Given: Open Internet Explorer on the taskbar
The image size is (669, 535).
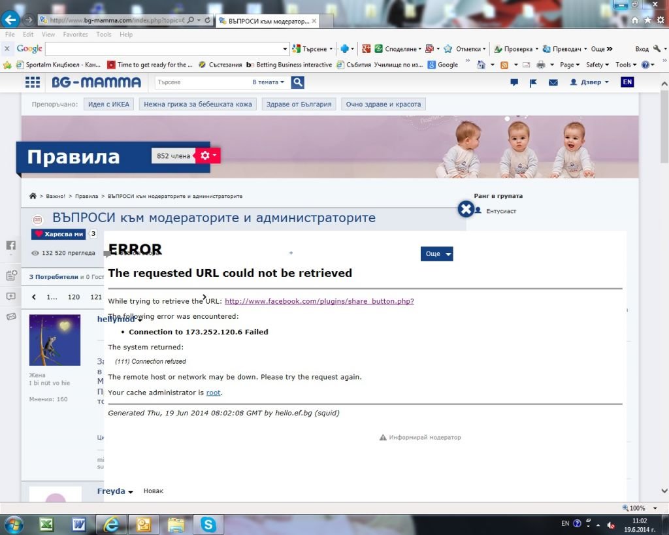Looking at the screenshot, I should click(x=111, y=525).
